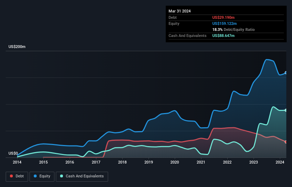Select the Cash endpoint marker on the chart
Viewport: 292px width, 187px height.
click(286, 110)
